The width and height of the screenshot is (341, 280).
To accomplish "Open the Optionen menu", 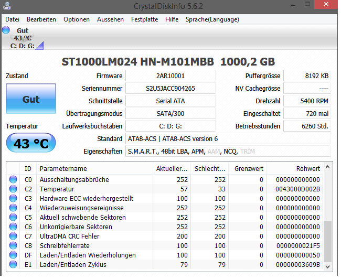I will [77, 19].
